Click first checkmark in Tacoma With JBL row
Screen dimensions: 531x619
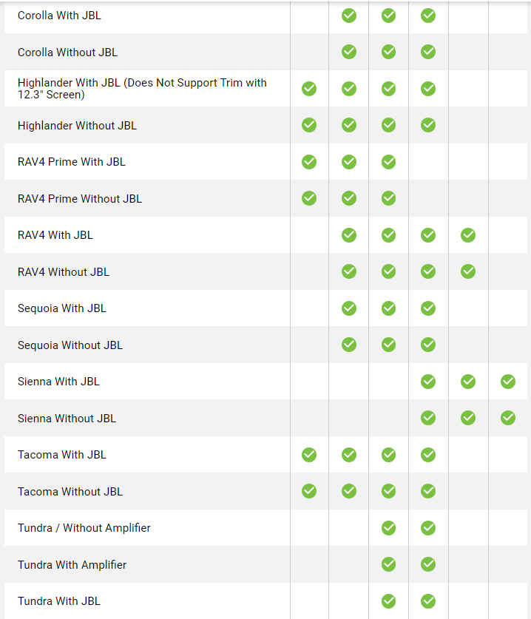(309, 455)
